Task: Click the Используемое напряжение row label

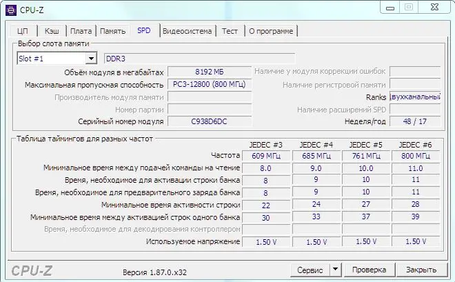Action: [x=193, y=241]
